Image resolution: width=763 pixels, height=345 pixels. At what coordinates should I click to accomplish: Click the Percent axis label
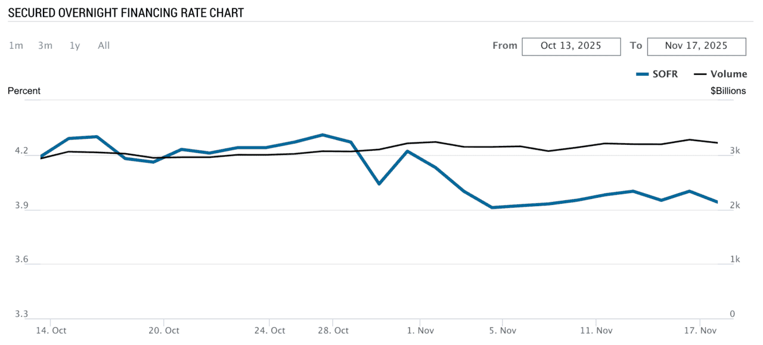[24, 91]
